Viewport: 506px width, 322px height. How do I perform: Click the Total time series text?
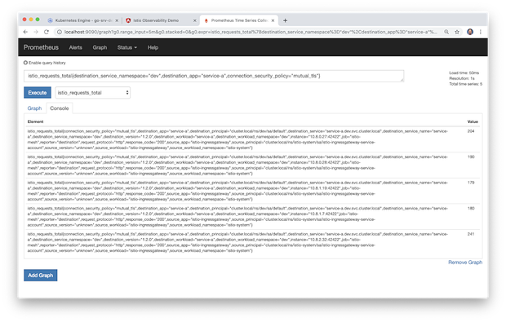coord(465,84)
